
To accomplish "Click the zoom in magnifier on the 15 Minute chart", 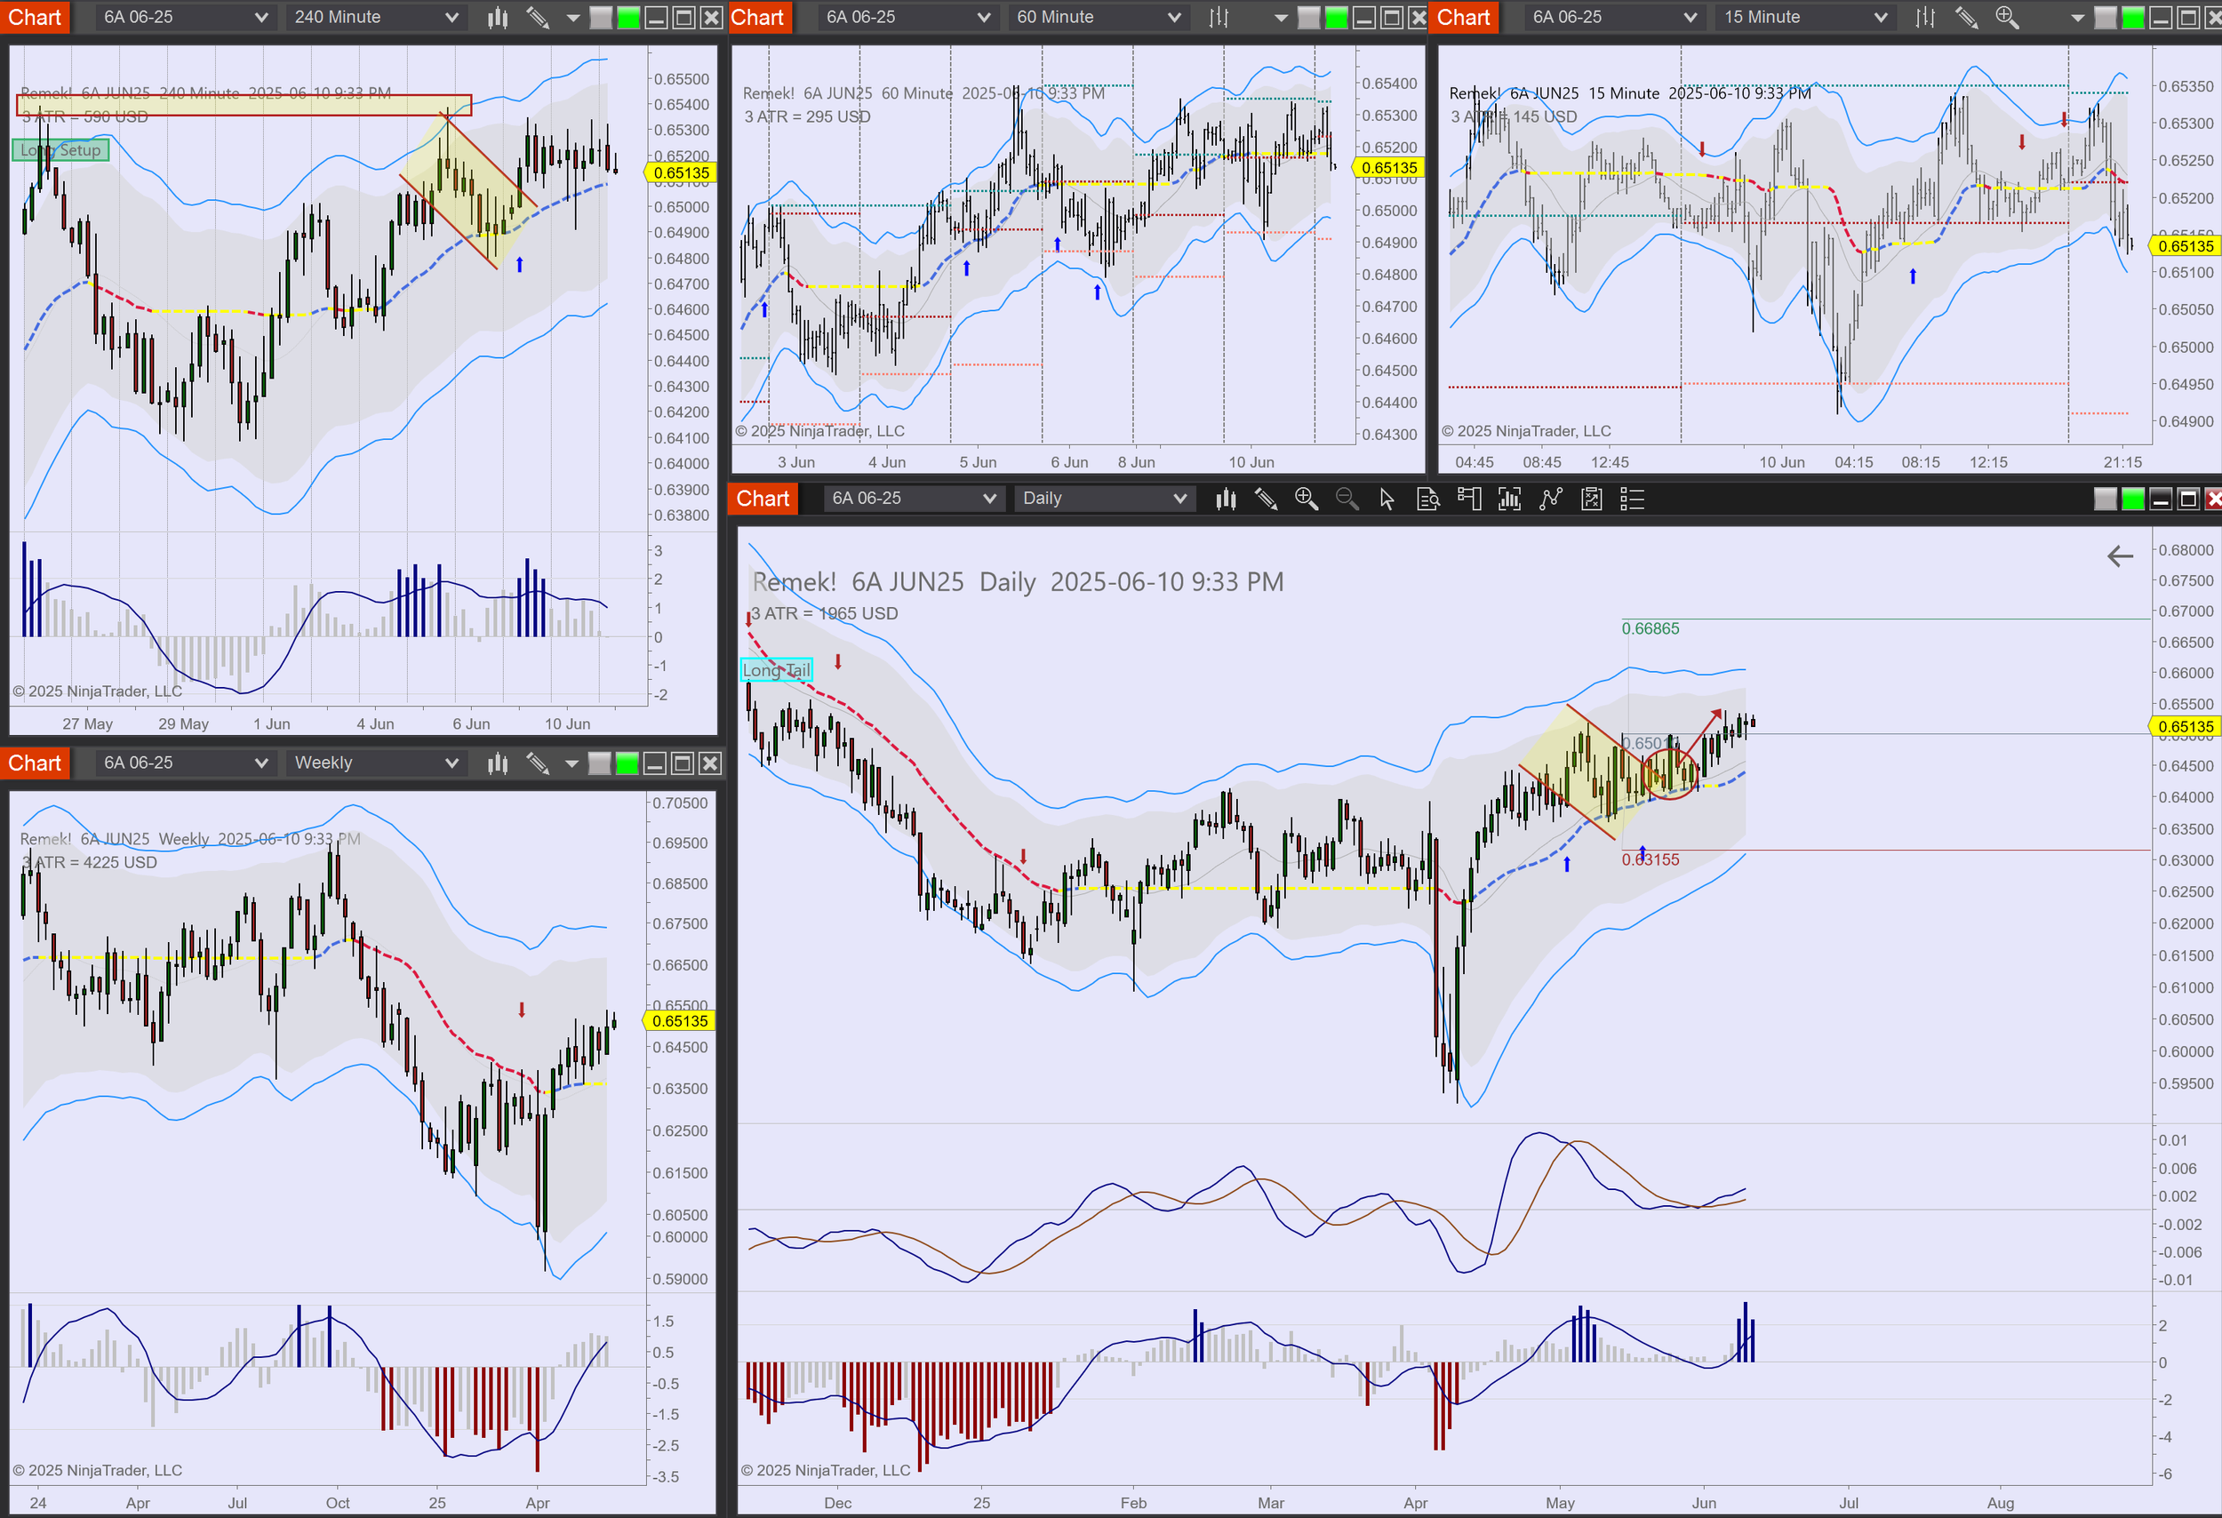I will point(2007,17).
